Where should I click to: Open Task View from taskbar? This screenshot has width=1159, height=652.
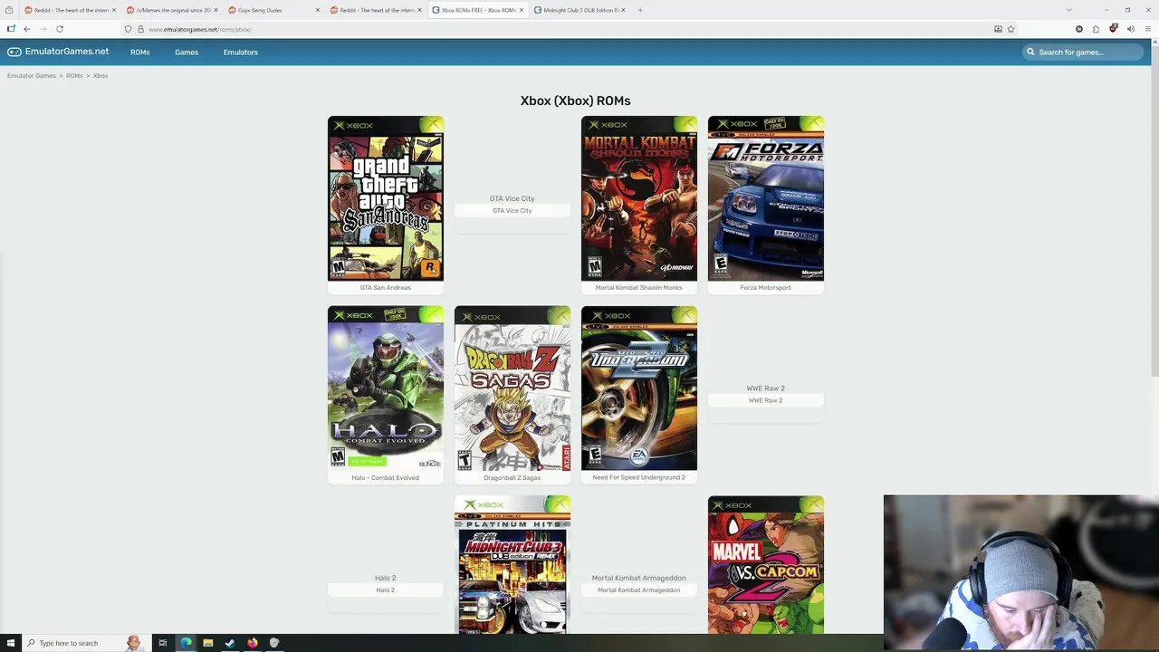[163, 643]
